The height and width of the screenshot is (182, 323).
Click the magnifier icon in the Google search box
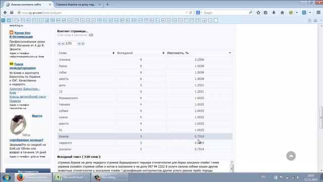250,13
